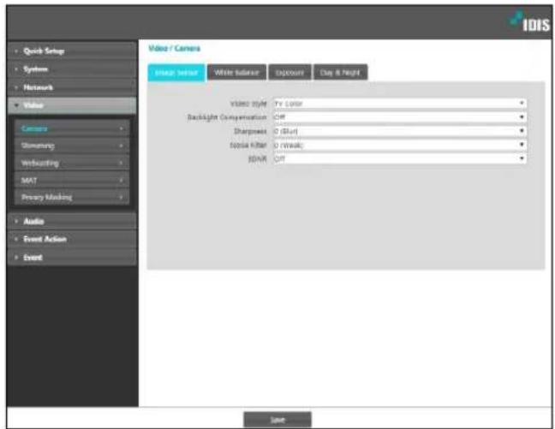Open the Privacy Masking submenu item
The height and width of the screenshot is (429, 555).
[x=72, y=197]
